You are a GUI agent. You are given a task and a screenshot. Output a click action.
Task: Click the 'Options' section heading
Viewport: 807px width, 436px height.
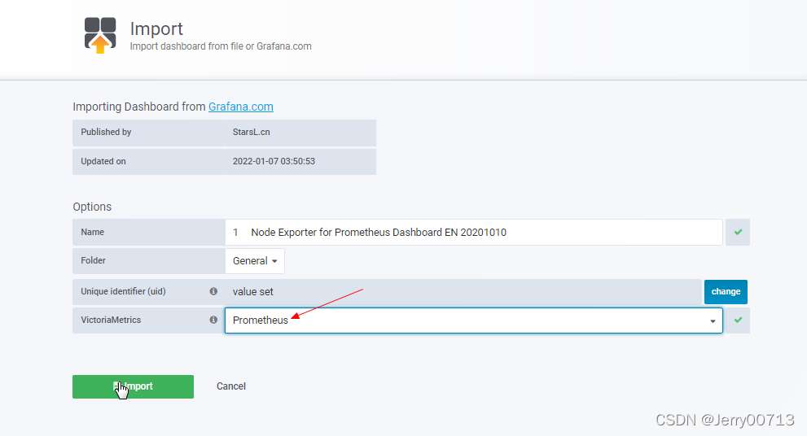(x=92, y=207)
